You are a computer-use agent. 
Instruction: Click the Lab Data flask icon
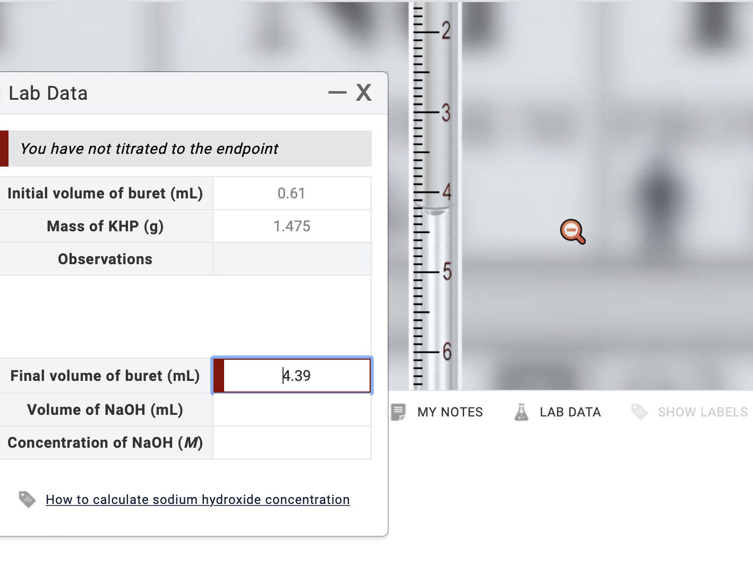[x=522, y=412]
